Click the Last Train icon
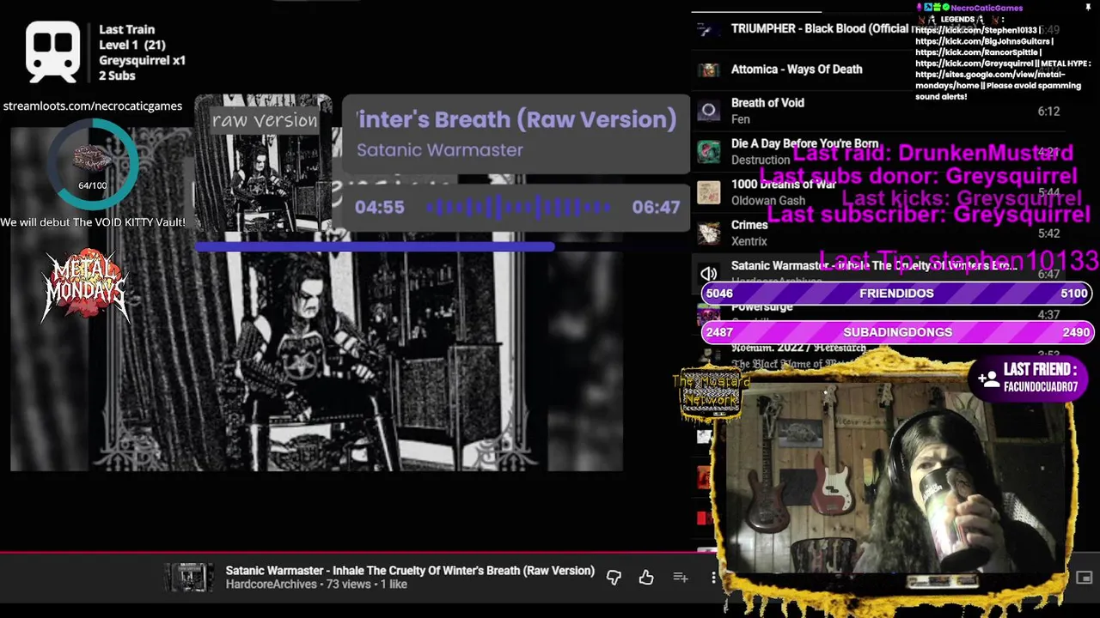Viewport: 1100px width, 618px height. point(53,51)
